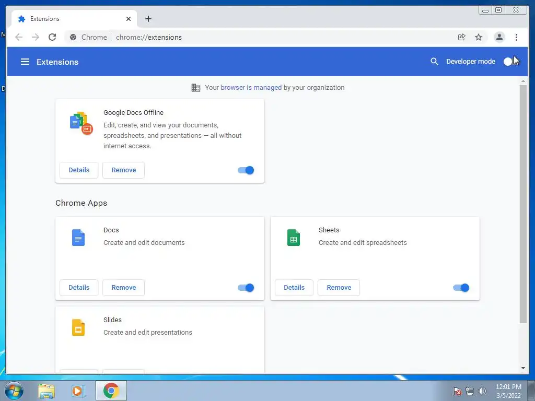Click the network tray icon

coord(470,391)
